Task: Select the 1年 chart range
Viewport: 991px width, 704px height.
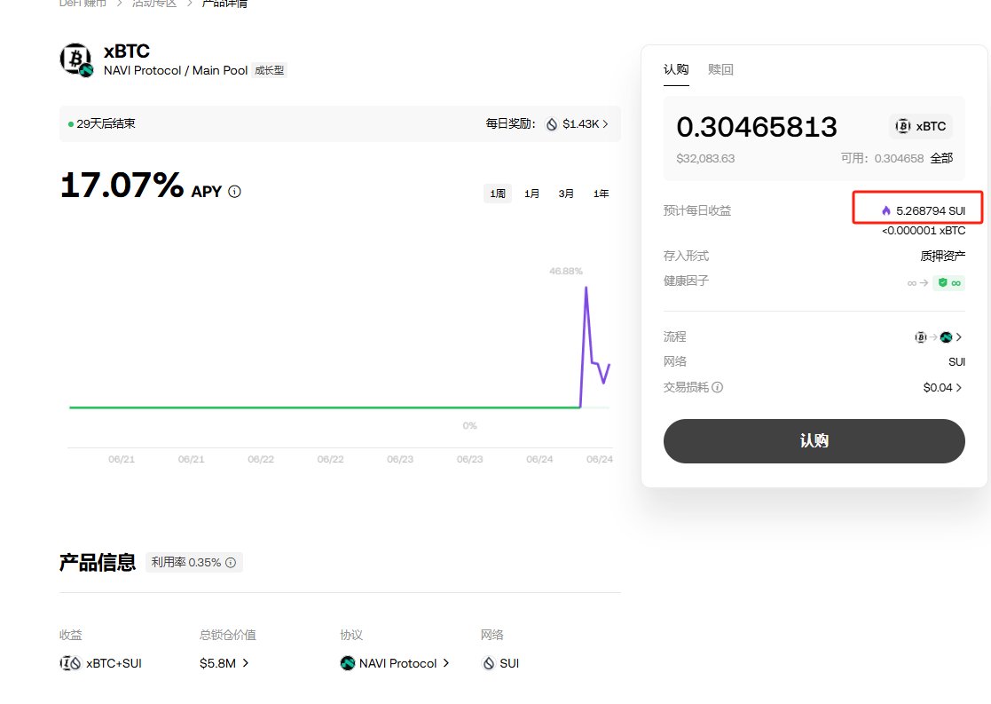Action: 601,194
